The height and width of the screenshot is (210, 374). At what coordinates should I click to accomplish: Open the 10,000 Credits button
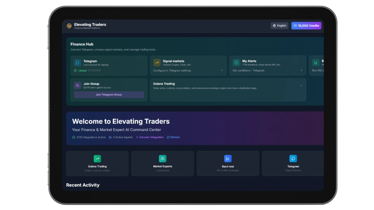306,26
